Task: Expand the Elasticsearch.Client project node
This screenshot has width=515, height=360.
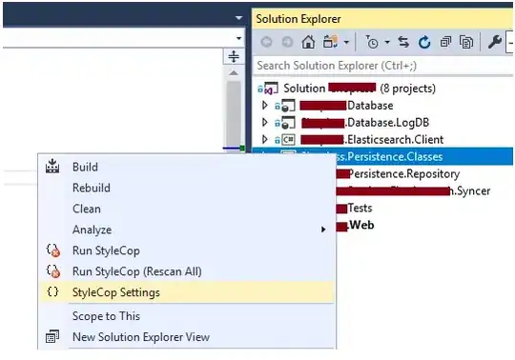Action: [265, 139]
